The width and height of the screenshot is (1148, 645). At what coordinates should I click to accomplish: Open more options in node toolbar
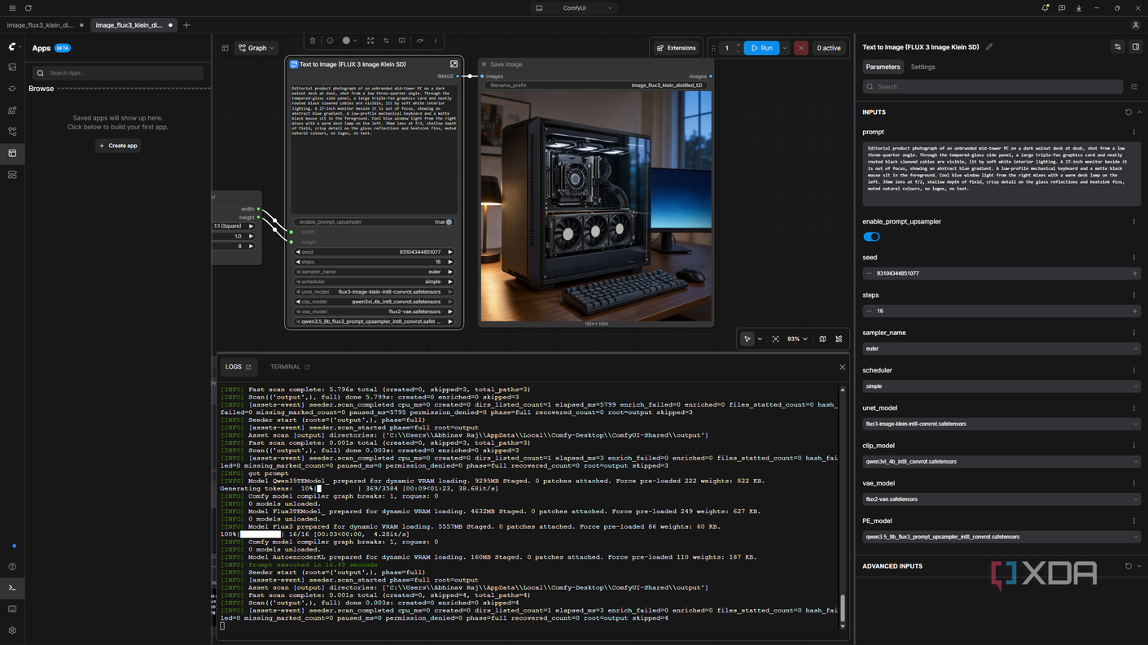point(436,41)
